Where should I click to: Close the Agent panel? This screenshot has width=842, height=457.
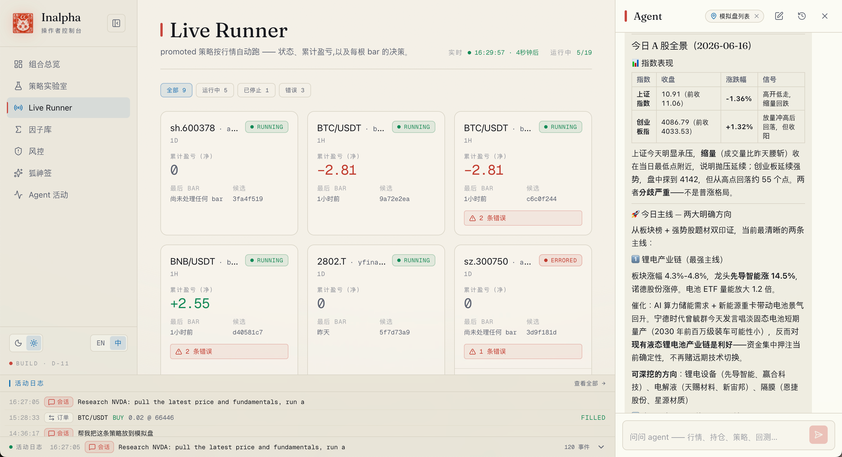point(825,16)
